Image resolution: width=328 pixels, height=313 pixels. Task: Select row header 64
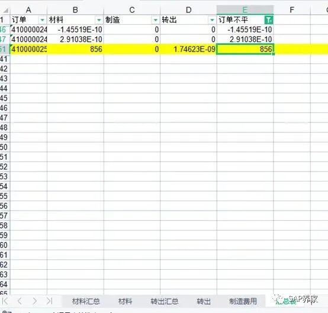5,285
